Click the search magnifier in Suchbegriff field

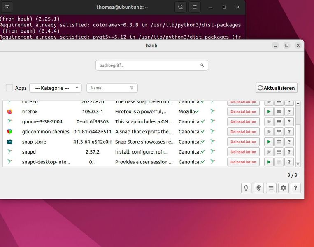202,65
